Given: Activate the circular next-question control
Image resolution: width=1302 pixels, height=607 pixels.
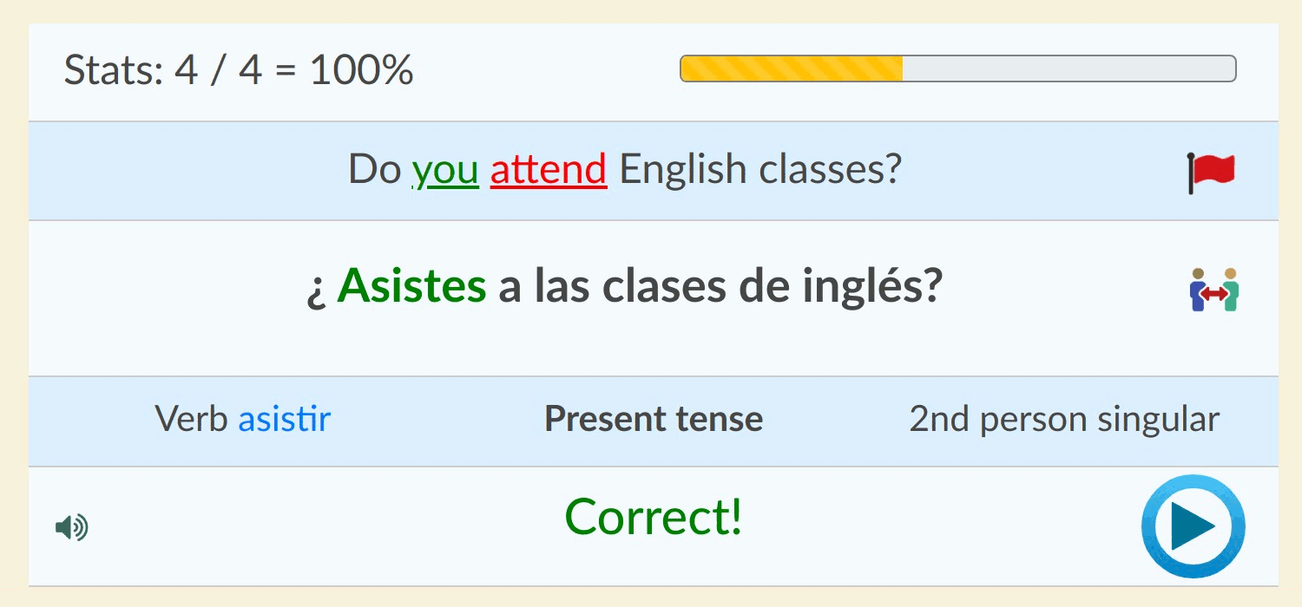Looking at the screenshot, I should (1193, 525).
